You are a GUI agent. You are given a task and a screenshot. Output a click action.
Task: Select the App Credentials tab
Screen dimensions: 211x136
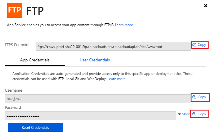coord(35,60)
